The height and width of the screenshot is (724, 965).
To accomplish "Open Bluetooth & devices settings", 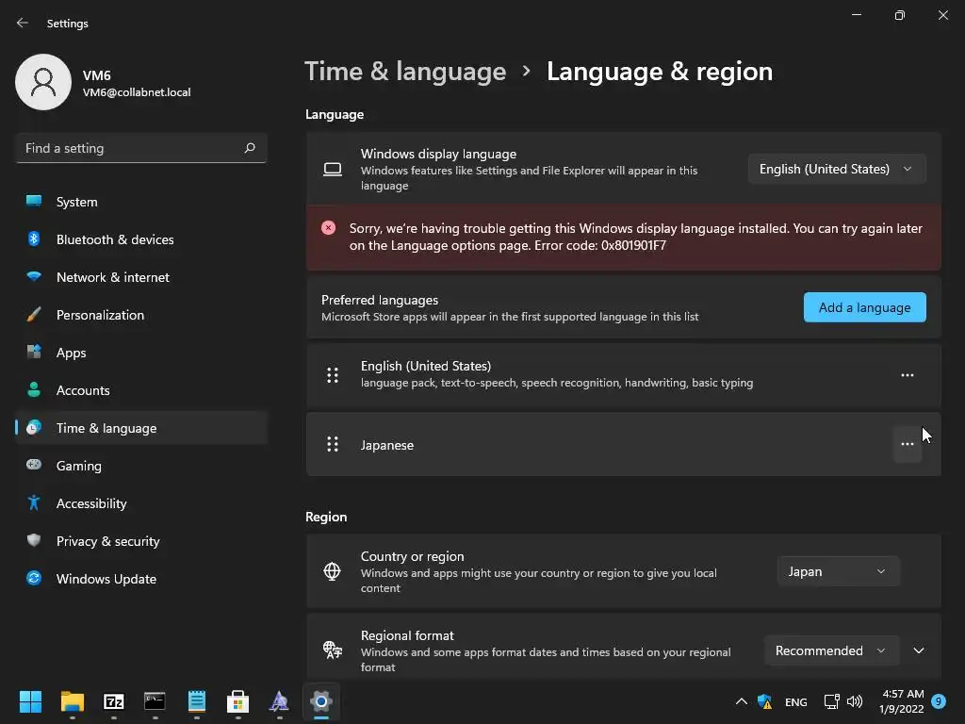I will tap(141, 239).
